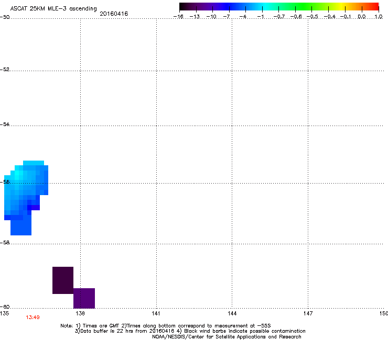
Task: Click the -0.5 color bar label
Action: click(312, 17)
